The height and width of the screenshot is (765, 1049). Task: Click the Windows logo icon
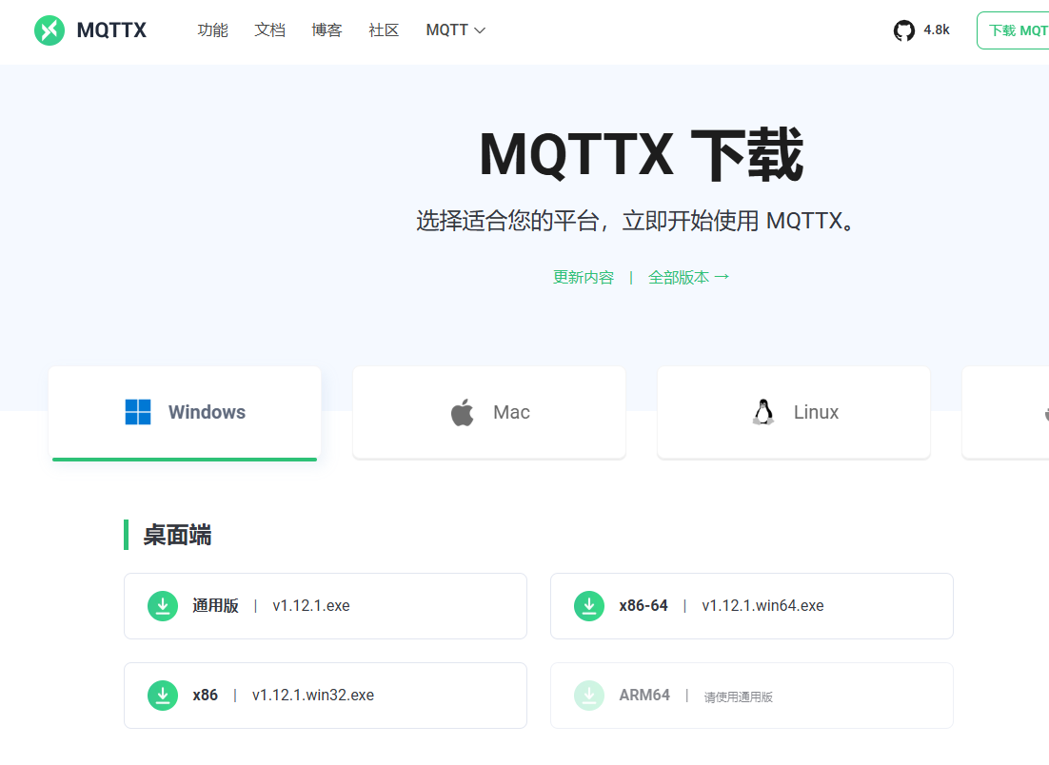(x=138, y=412)
